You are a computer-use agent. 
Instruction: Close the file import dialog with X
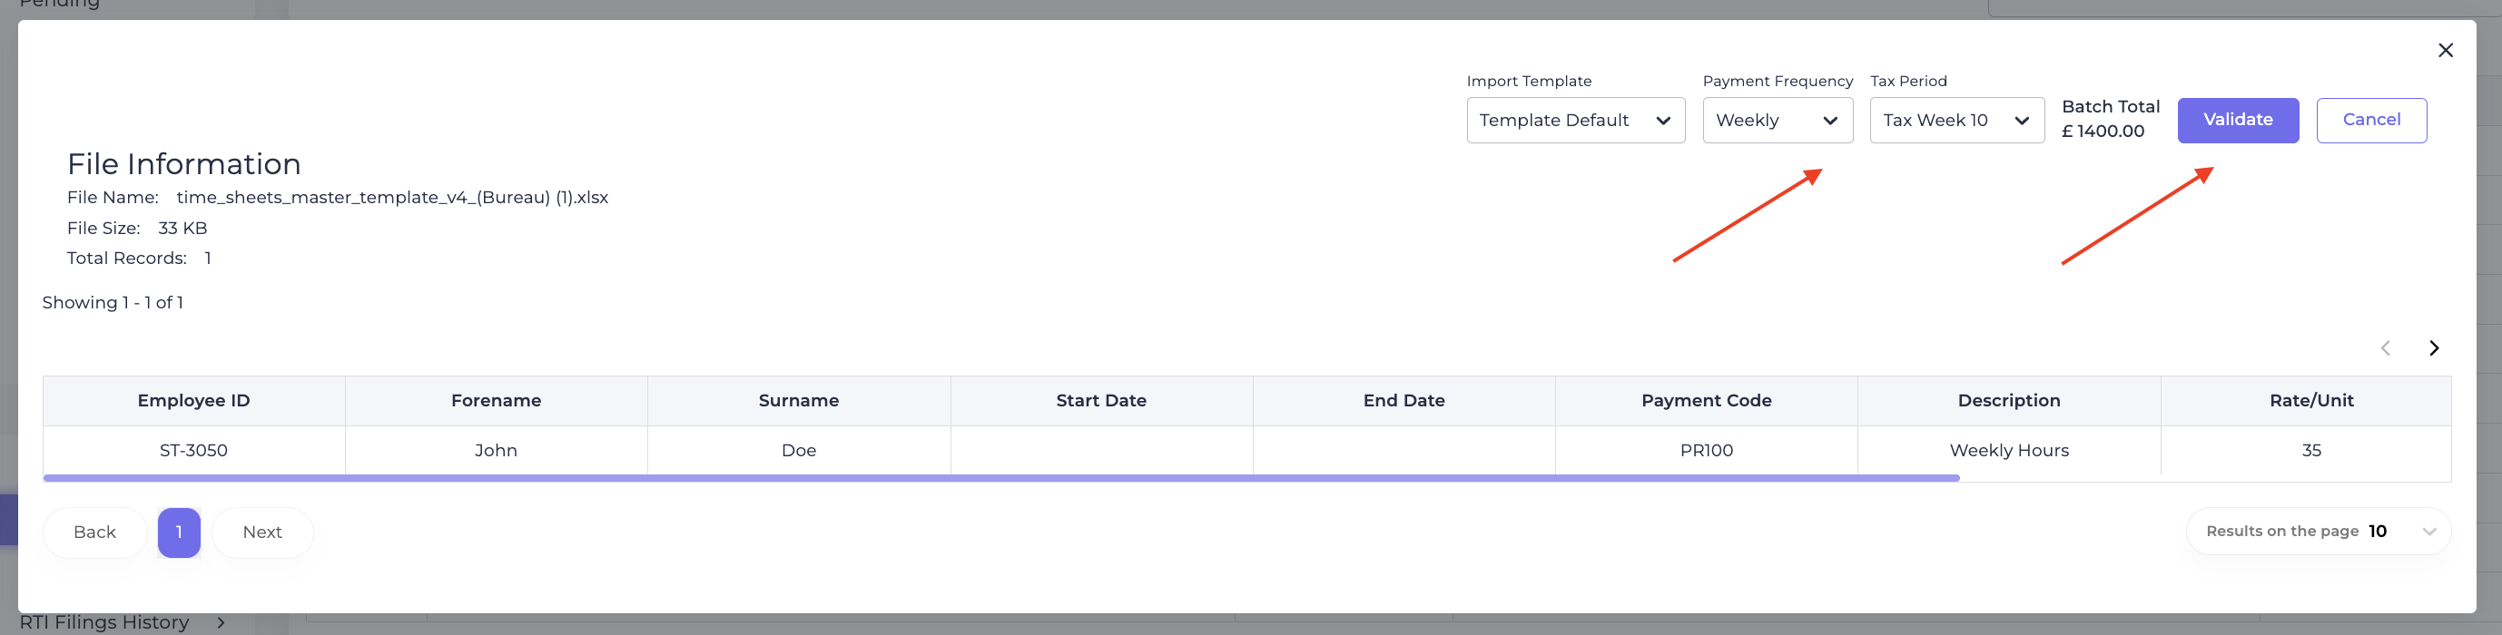tap(2445, 51)
